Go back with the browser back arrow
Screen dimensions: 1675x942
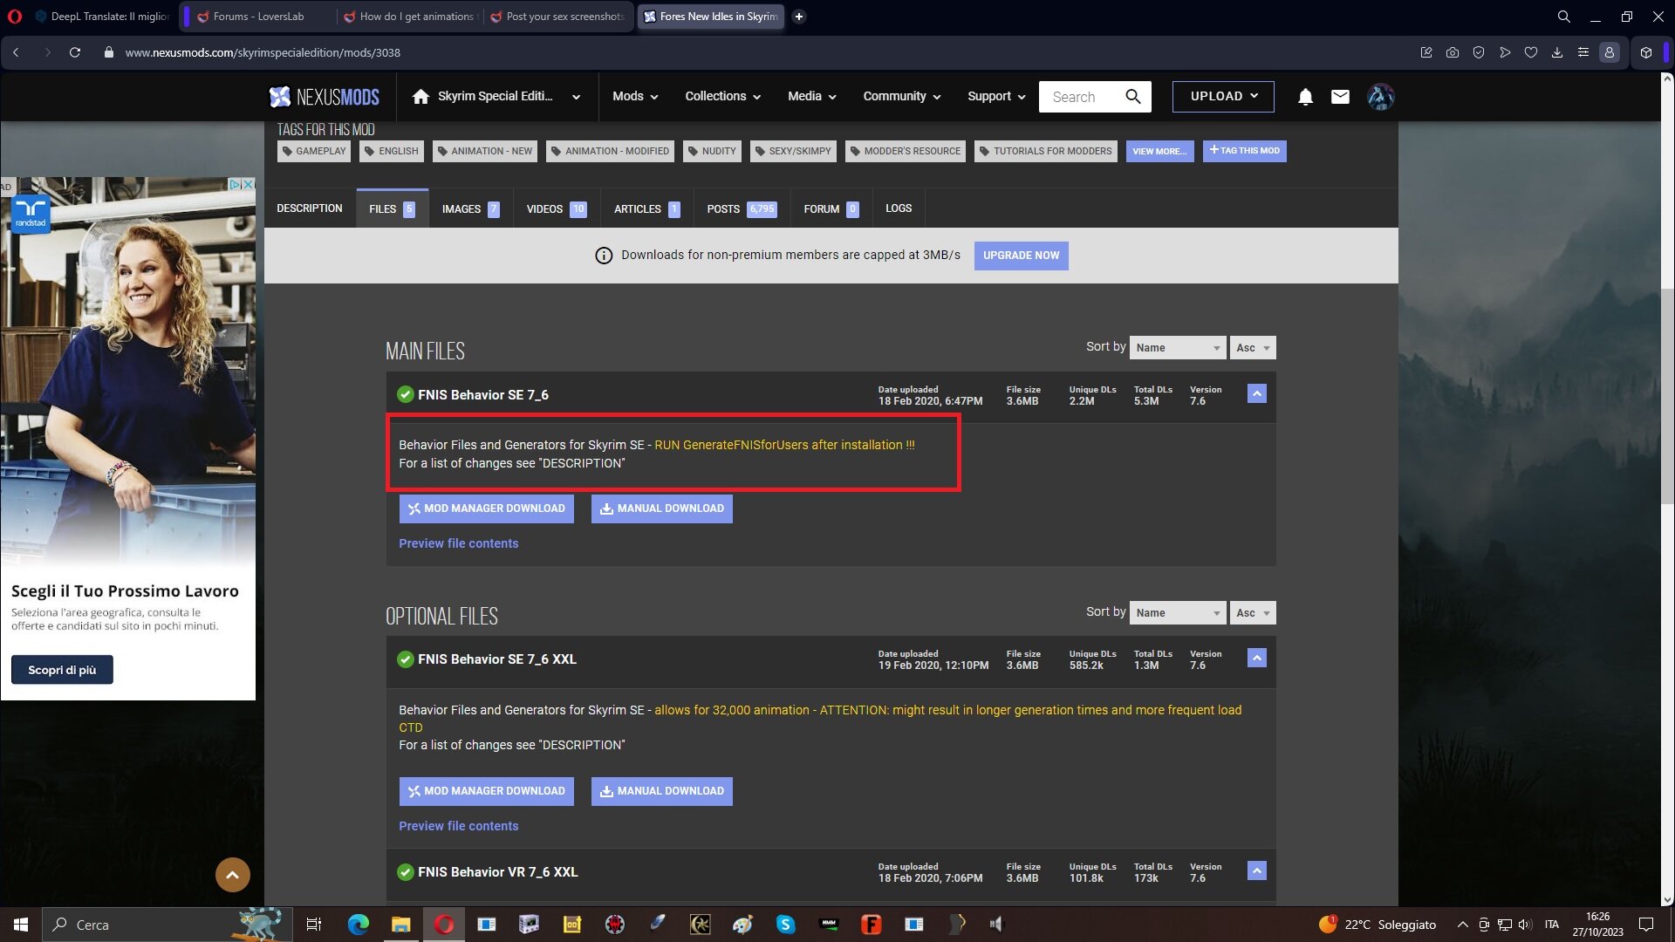point(16,52)
